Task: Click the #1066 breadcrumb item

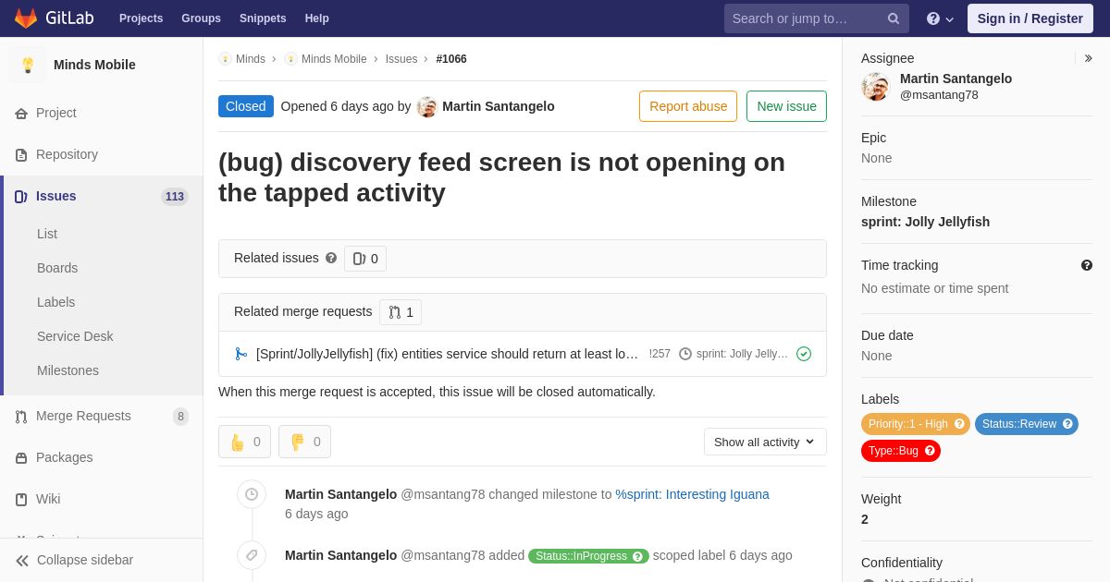Action: [451, 59]
